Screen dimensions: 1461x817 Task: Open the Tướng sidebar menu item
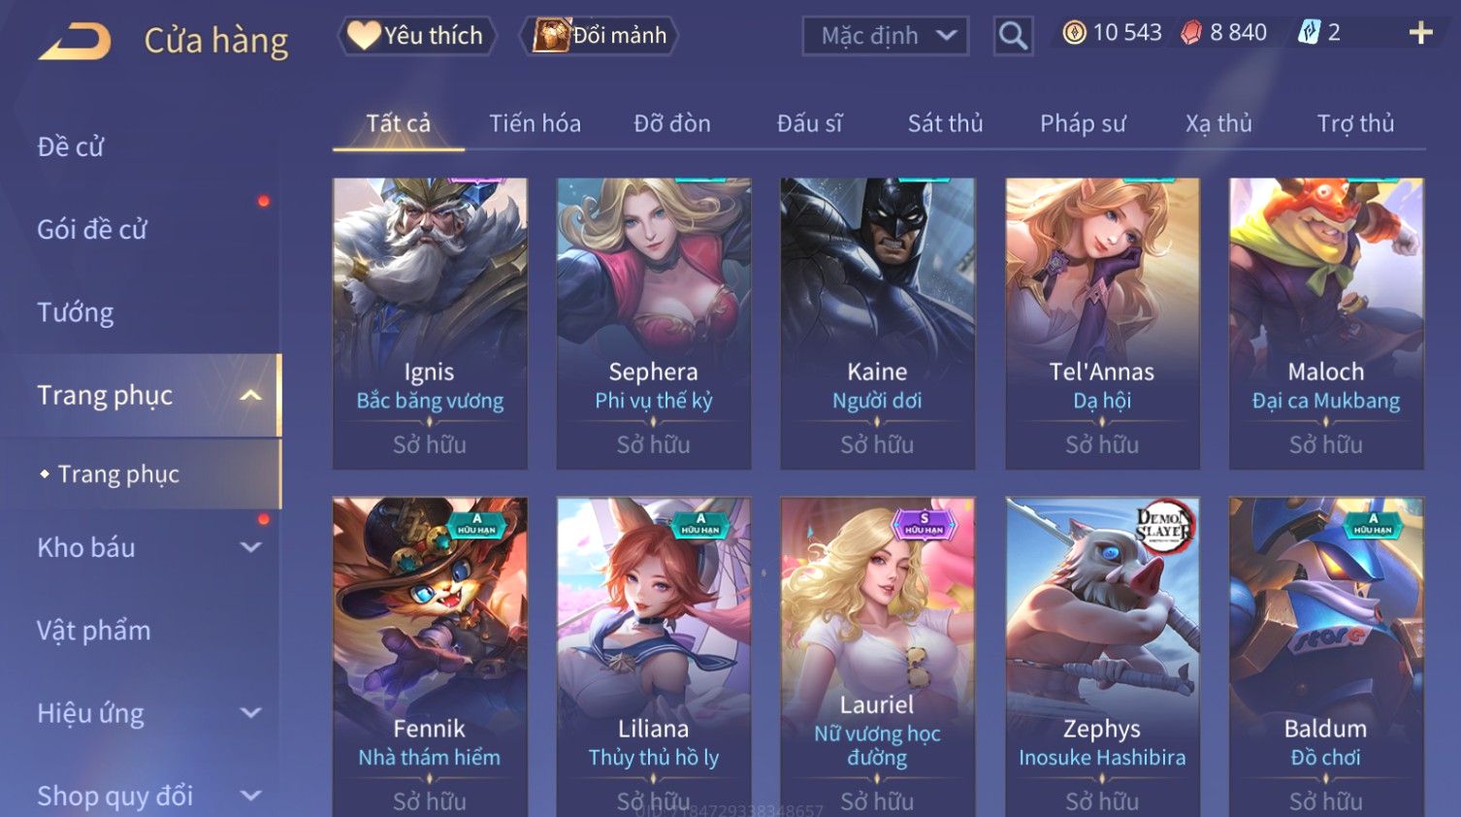click(76, 312)
